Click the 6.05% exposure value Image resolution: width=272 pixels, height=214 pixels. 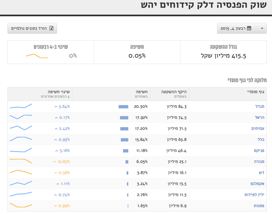coord(142,162)
